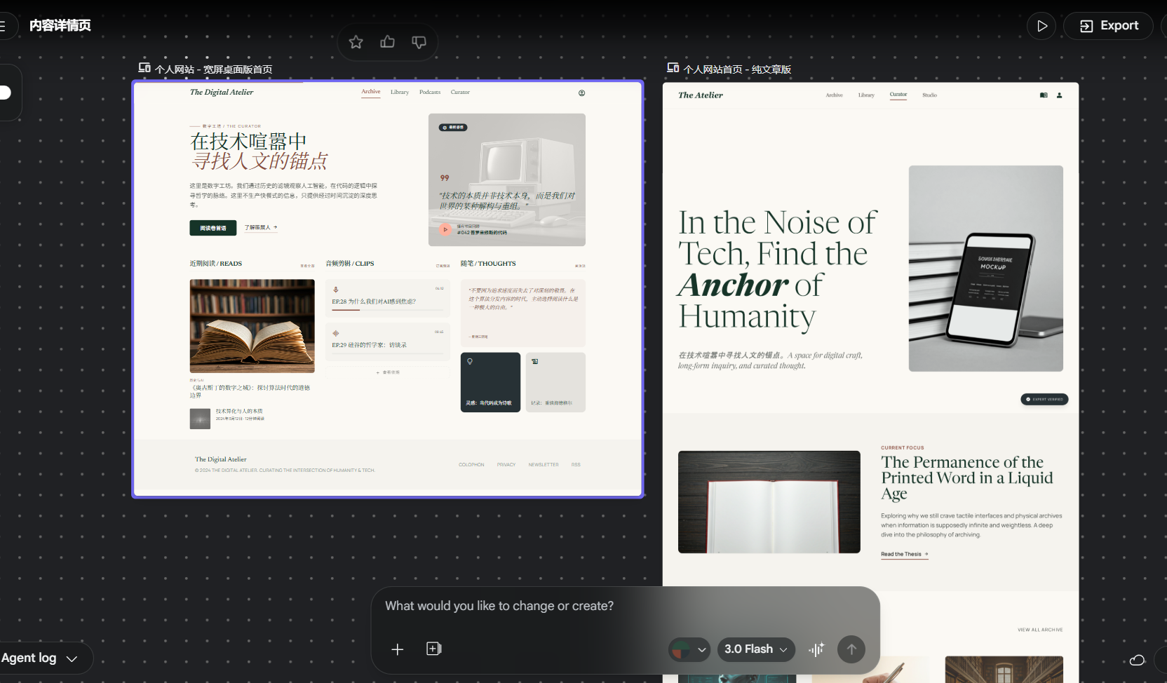1167x683 pixels.
Task: Select the open book photo thumbnail
Action: point(252,326)
